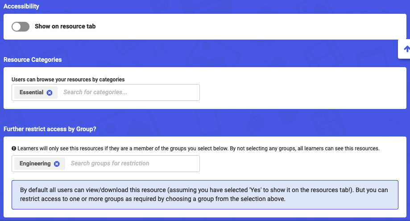This screenshot has width=410, height=221.
Task: Toggle the Show on resource tab switch
Action: (20, 27)
